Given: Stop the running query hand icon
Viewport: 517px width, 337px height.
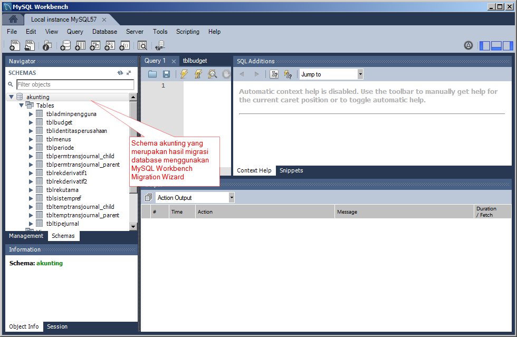Looking at the screenshot, I should [226, 74].
